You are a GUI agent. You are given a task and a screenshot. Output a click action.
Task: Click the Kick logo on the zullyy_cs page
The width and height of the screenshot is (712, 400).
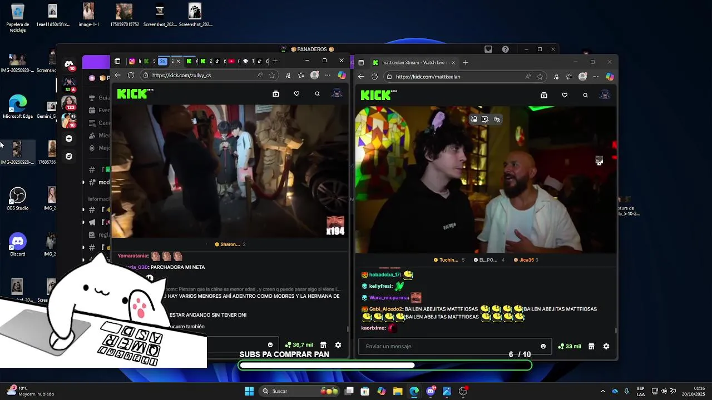[135, 94]
